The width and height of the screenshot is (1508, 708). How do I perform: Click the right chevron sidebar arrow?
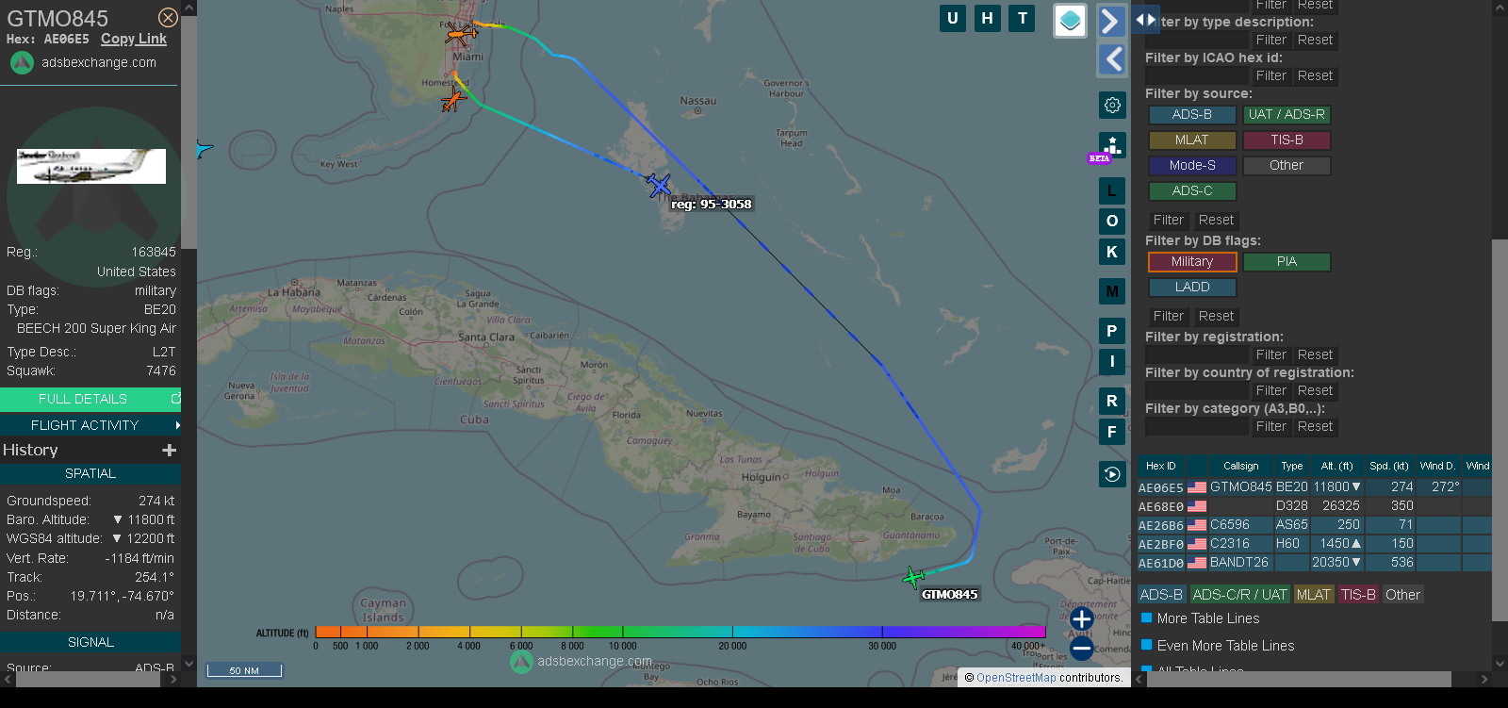click(1112, 21)
